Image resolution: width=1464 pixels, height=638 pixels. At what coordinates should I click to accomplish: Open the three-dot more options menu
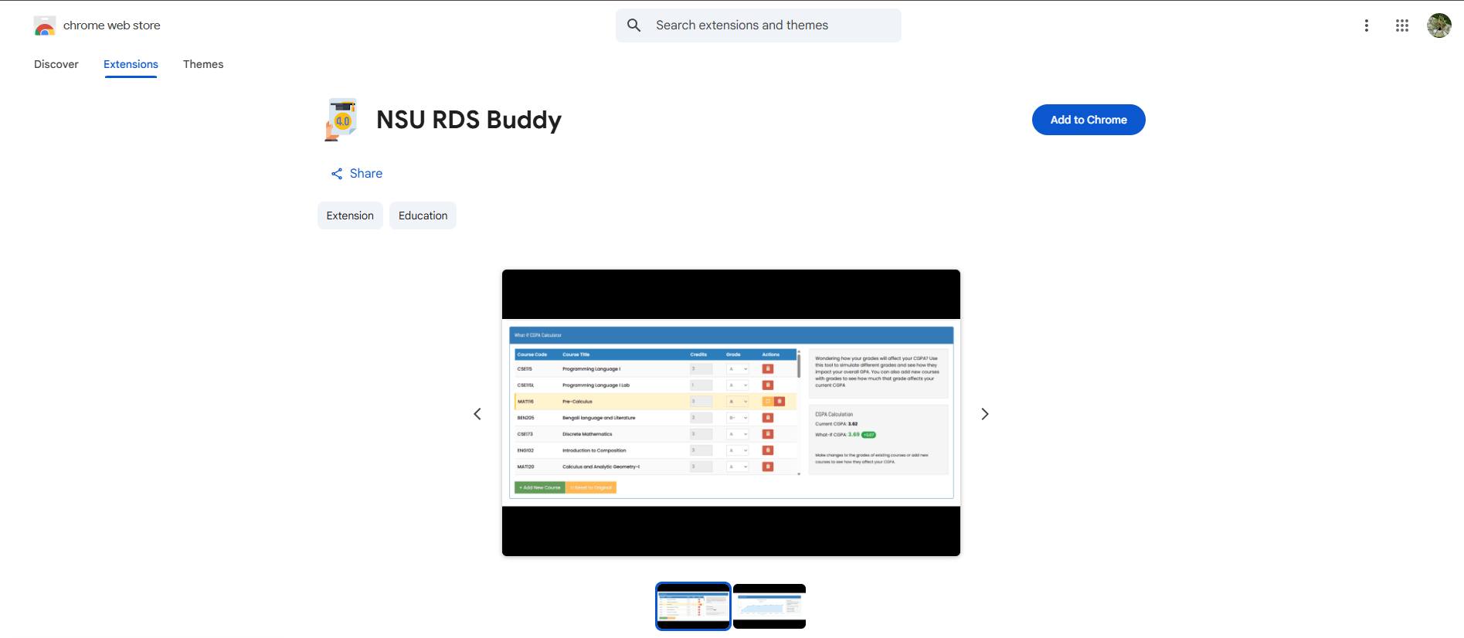(1367, 25)
